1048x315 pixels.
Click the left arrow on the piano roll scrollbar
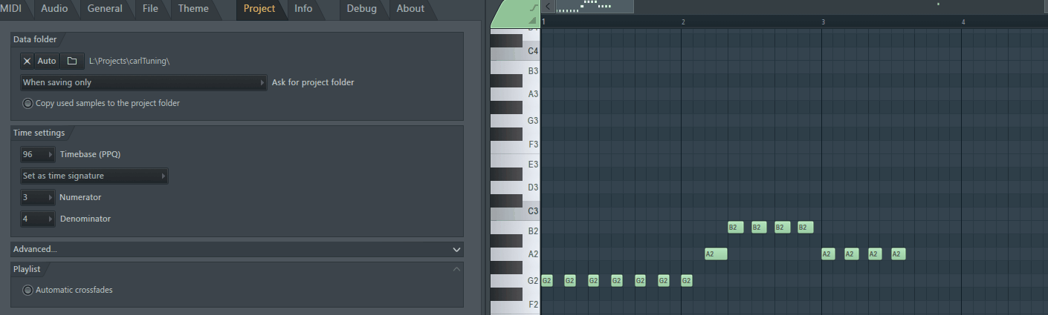point(548,7)
